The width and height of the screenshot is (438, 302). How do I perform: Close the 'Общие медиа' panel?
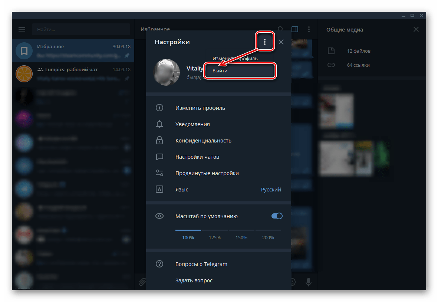click(x=416, y=29)
